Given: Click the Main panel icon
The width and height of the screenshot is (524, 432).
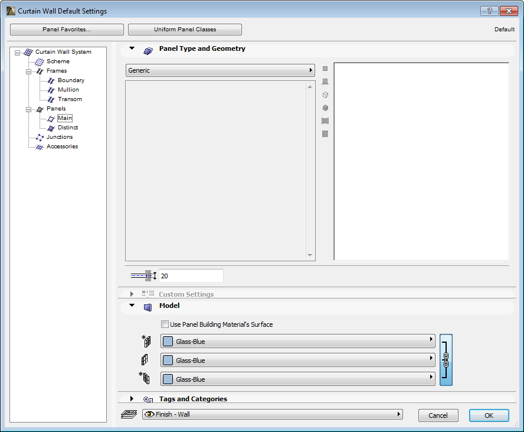Looking at the screenshot, I should 51,118.
